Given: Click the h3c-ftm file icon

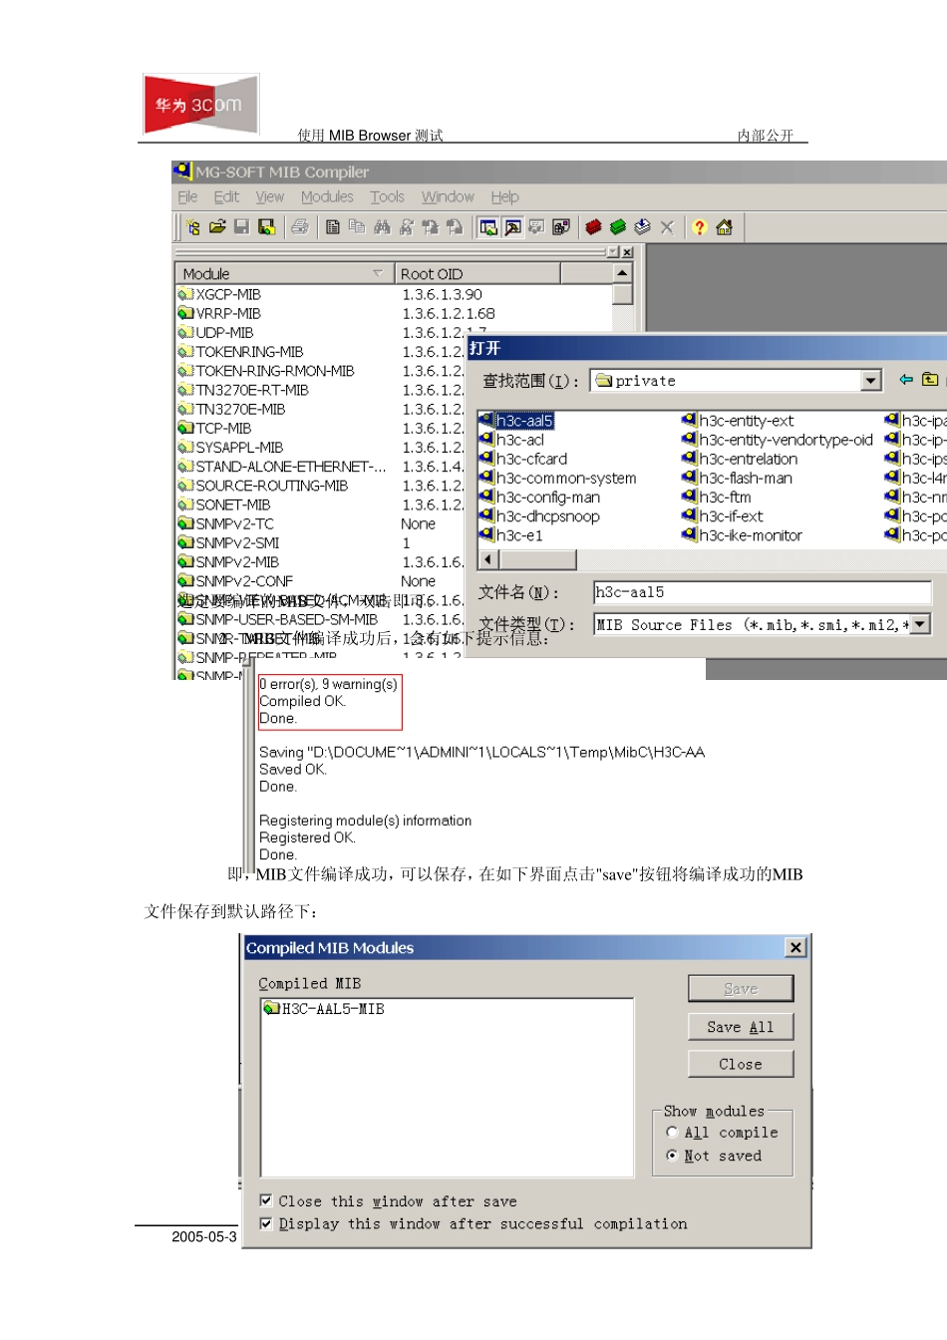Looking at the screenshot, I should click(x=689, y=497).
